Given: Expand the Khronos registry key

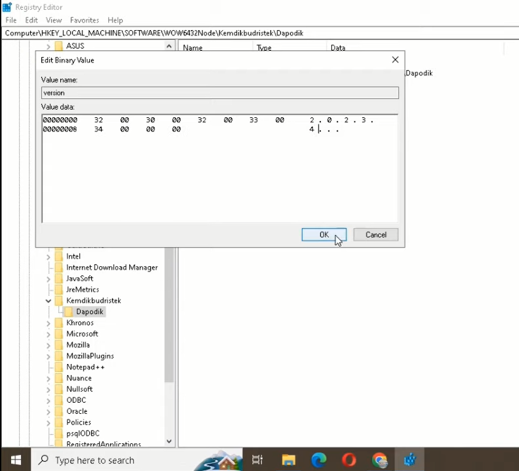Looking at the screenshot, I should click(49, 323).
